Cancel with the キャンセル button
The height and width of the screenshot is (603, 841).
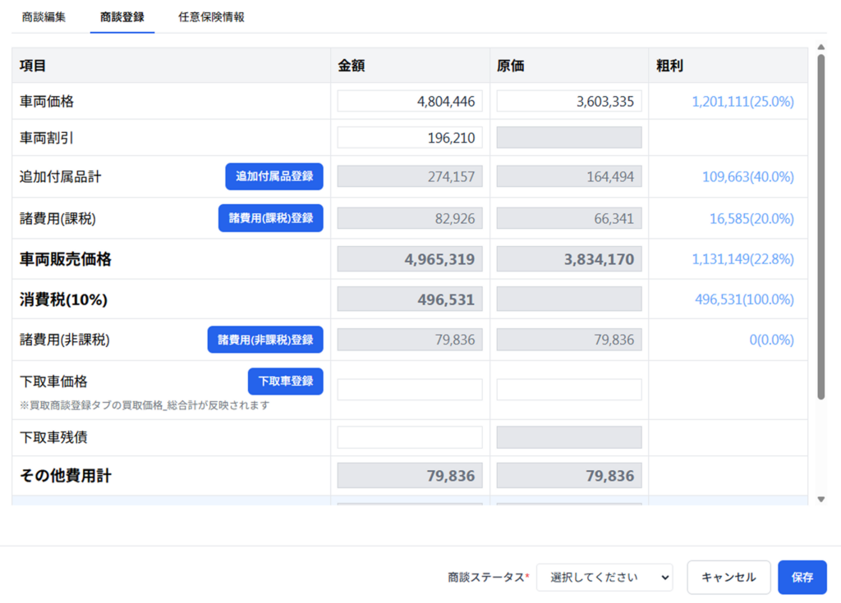pyautogui.click(x=728, y=578)
